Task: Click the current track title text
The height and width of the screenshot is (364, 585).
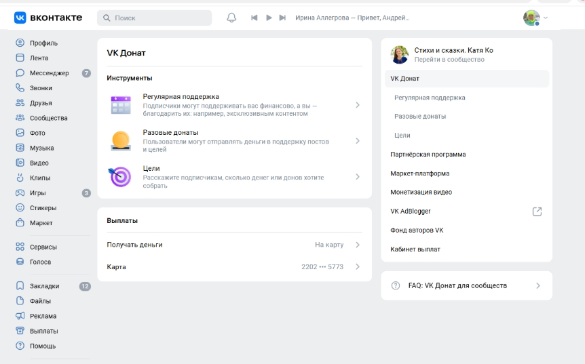Action: pos(352,18)
